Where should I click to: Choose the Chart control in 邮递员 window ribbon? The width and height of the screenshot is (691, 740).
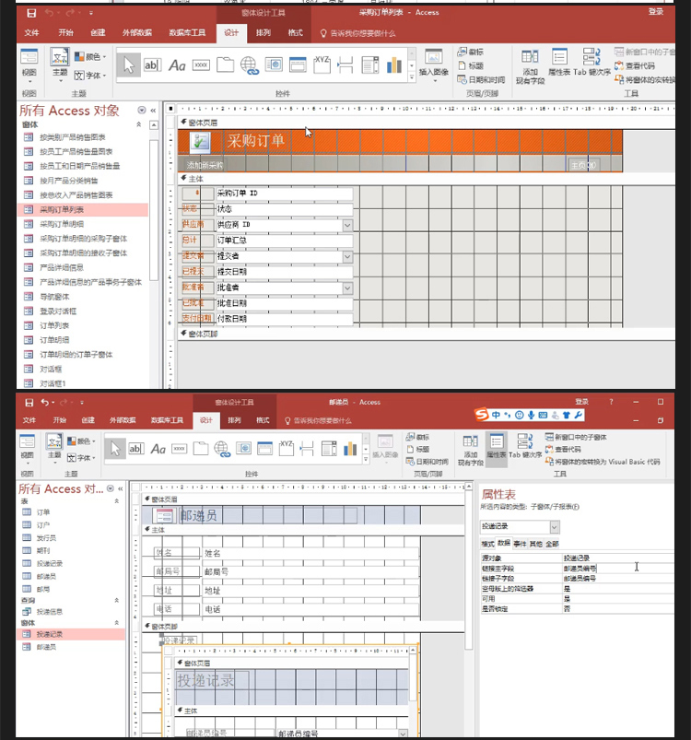pos(350,449)
